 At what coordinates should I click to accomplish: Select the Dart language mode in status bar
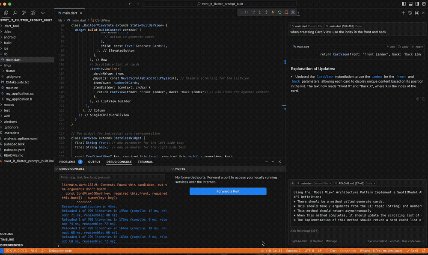(x=333, y=251)
